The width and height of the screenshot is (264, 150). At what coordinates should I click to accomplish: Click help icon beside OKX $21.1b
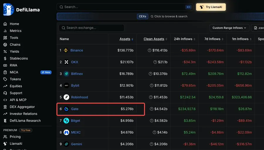coord(155,62)
